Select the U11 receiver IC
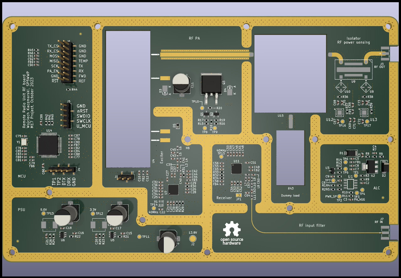Screen dimensions: 401x278 [237, 169]
